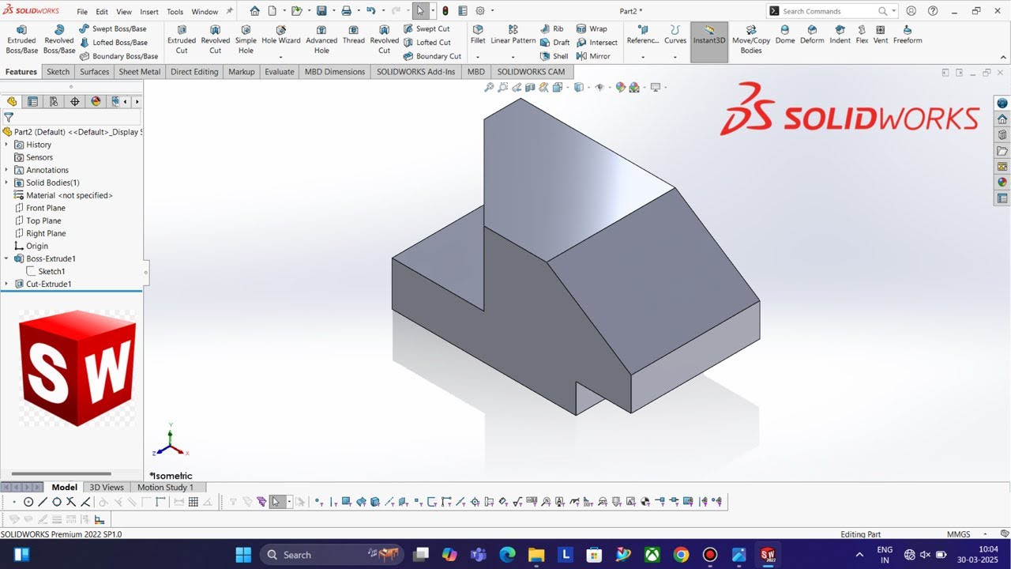1011x569 pixels.
Task: Expand the Solid Bodies(1) folder
Action: tap(6, 183)
